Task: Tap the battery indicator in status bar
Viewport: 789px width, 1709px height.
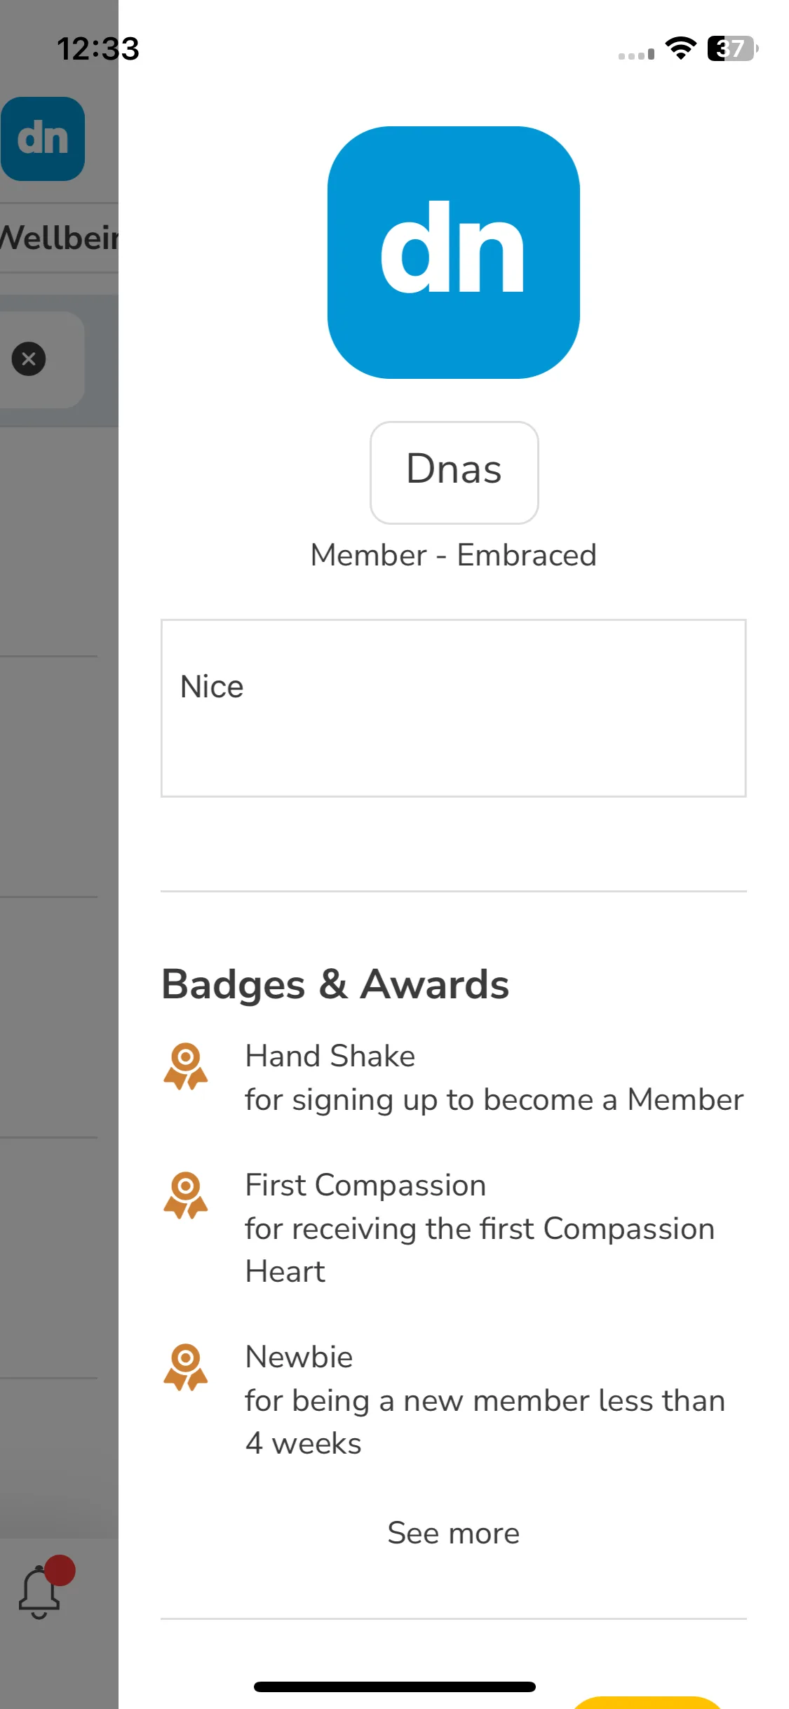Action: point(733,48)
